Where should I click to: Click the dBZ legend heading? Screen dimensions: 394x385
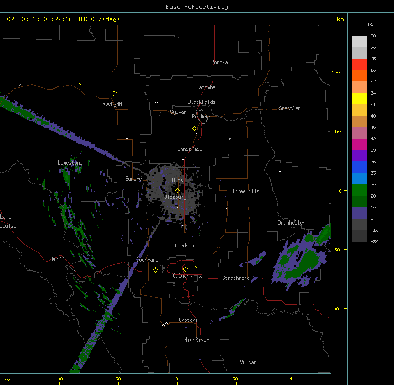click(x=370, y=24)
